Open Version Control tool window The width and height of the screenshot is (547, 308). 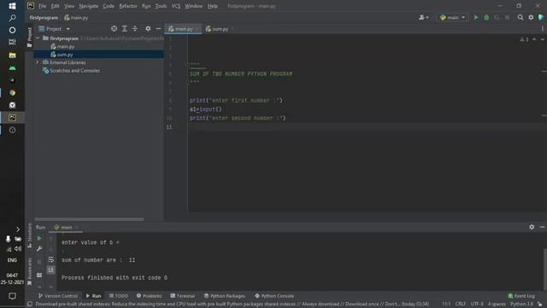point(58,296)
